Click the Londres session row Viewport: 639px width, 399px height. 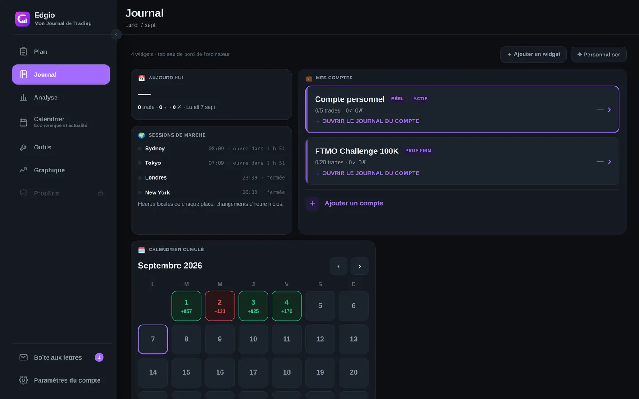tap(212, 178)
